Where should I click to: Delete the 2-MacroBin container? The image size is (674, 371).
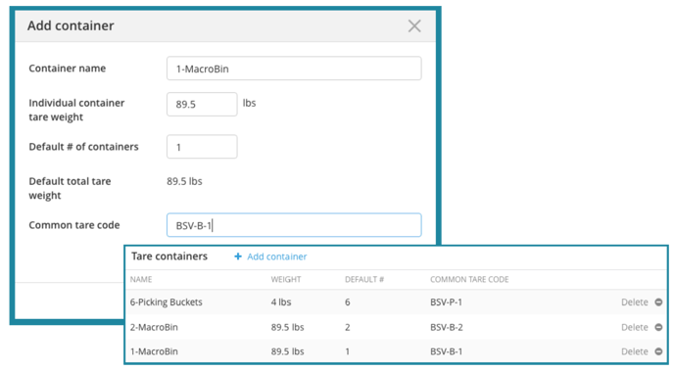click(635, 327)
